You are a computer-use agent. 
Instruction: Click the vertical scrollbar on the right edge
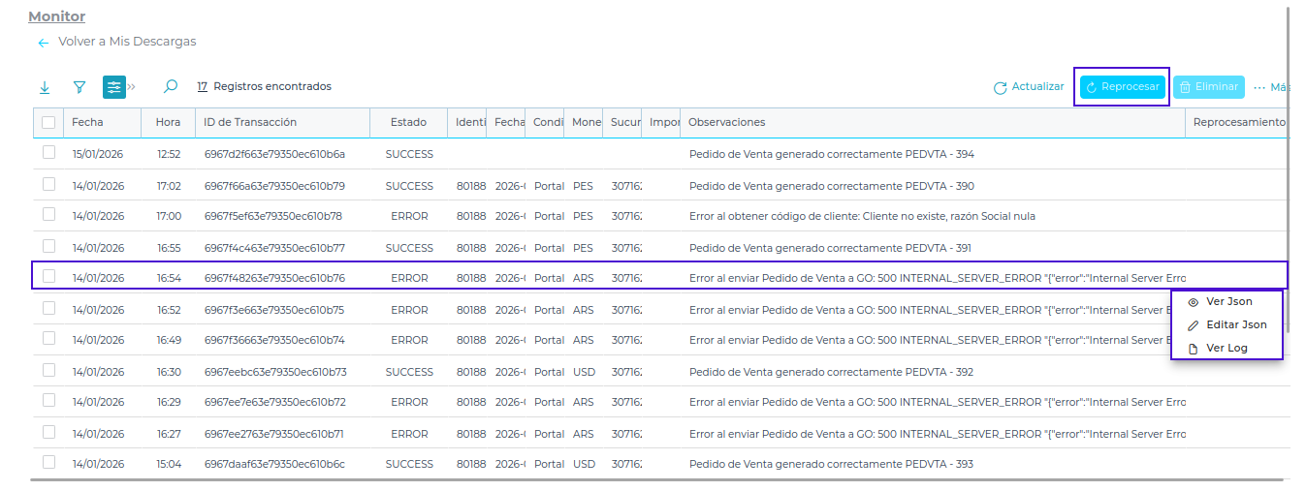pos(1288,145)
